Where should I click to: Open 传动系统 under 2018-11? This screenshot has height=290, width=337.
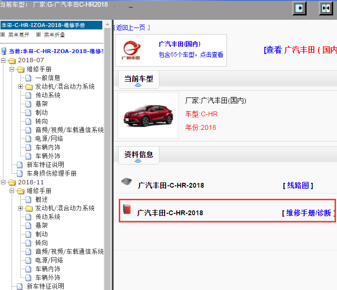point(48,217)
